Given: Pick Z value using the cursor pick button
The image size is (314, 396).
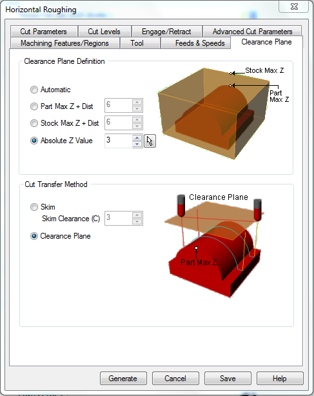Looking at the screenshot, I should [x=150, y=141].
